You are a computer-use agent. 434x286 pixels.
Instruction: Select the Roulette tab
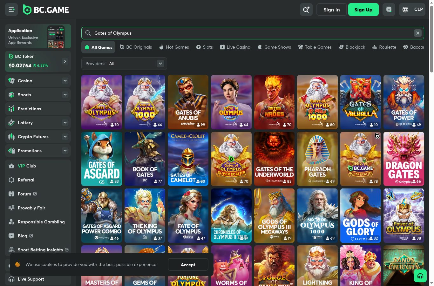pos(384,47)
